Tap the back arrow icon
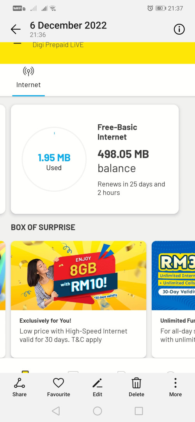This screenshot has height=422, width=195. tap(16, 29)
